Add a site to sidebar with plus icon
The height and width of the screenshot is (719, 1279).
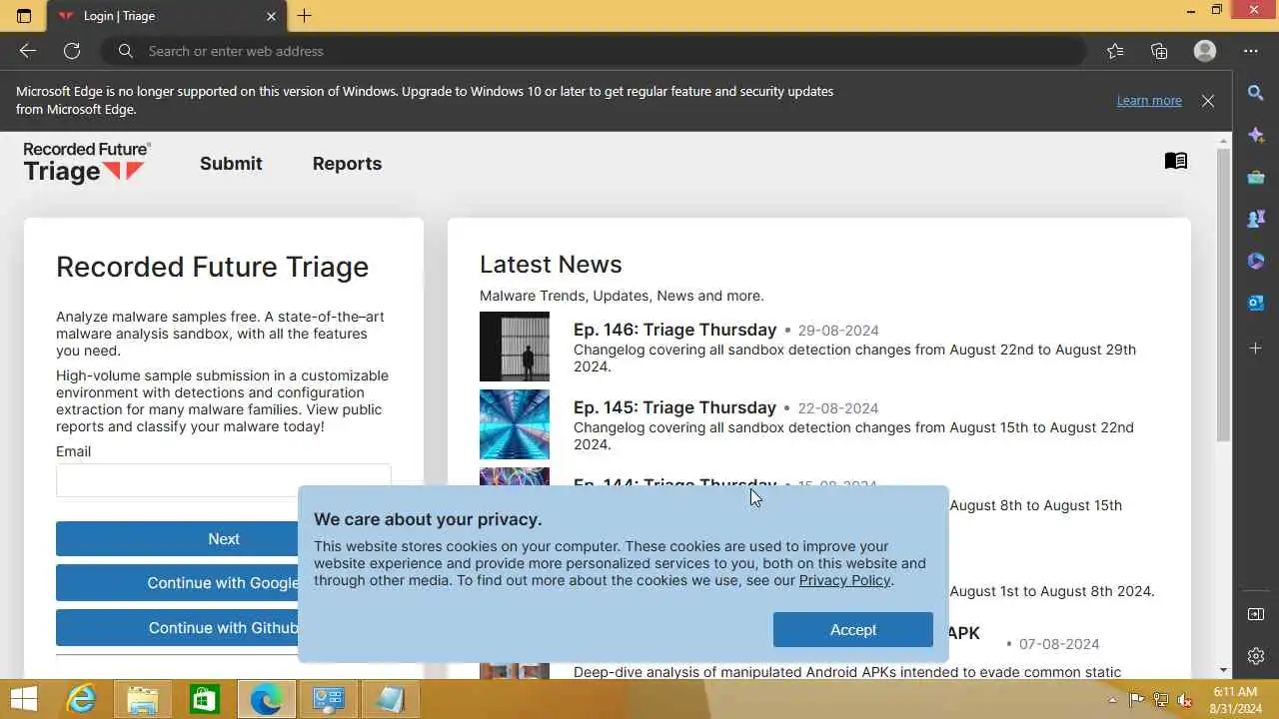point(1256,348)
